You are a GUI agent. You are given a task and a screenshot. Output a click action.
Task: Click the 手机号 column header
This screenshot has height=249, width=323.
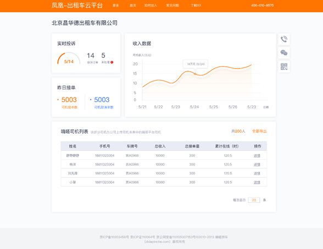(x=104, y=146)
